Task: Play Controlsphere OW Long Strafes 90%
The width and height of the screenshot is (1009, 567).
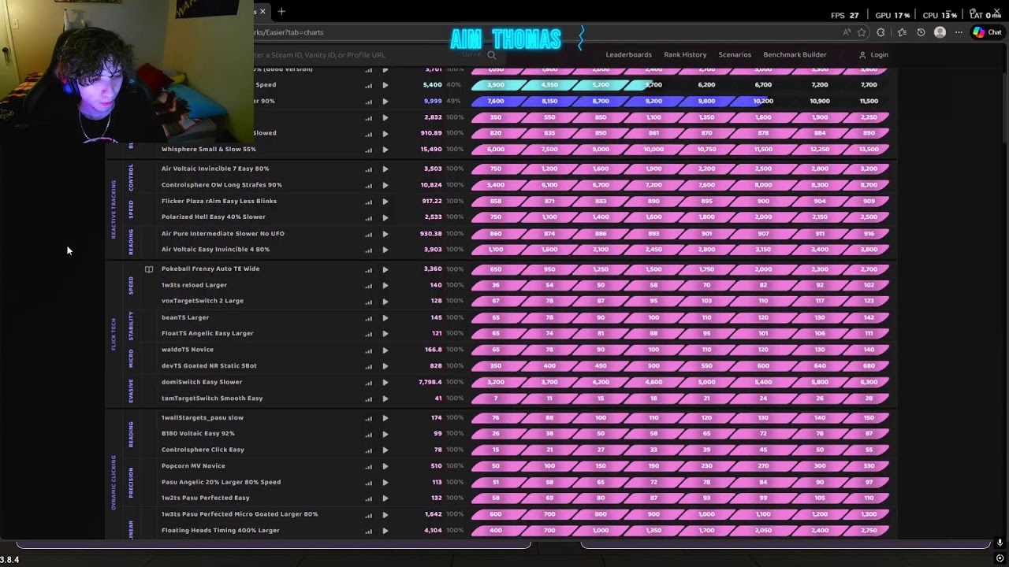Action: point(385,185)
